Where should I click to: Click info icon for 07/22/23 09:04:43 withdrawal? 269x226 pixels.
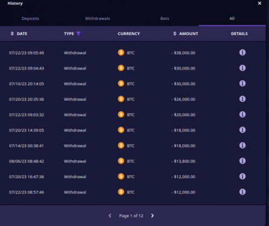pos(243,68)
